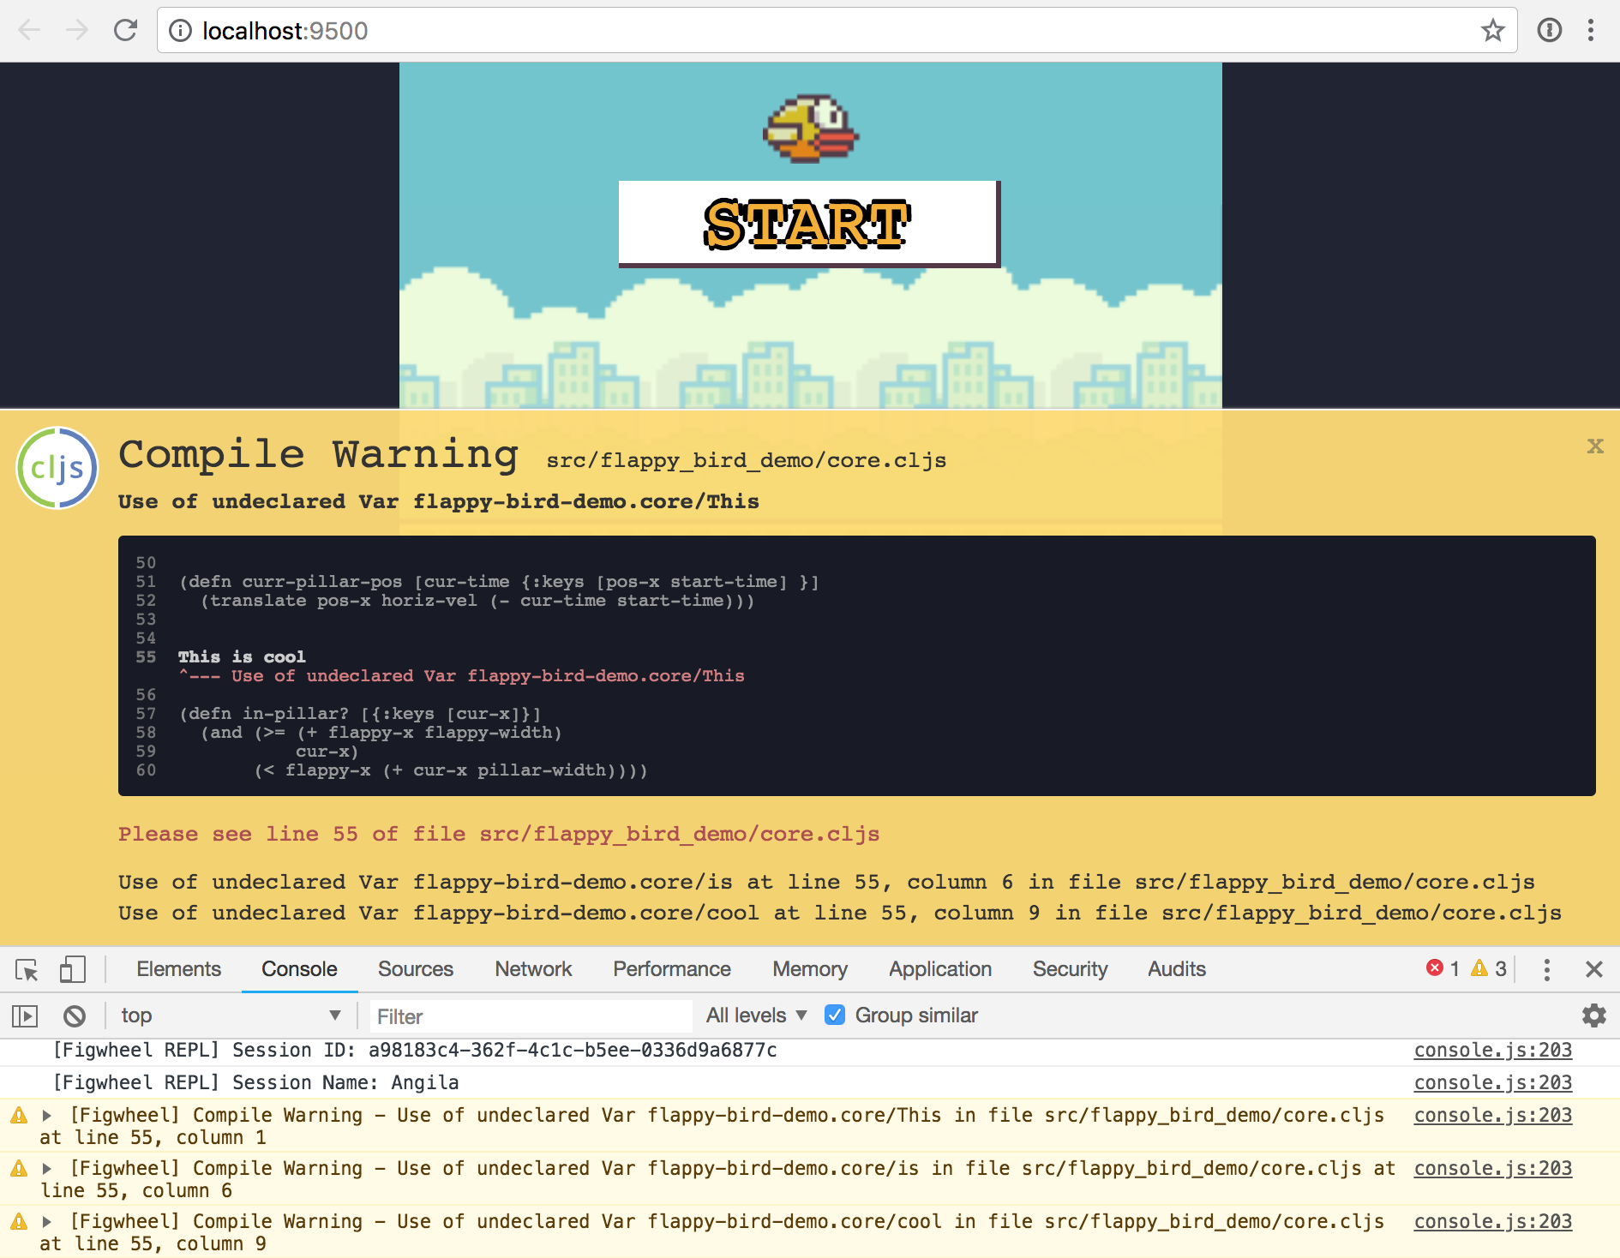
Task: Open the Audits tab
Action: [x=1177, y=969]
